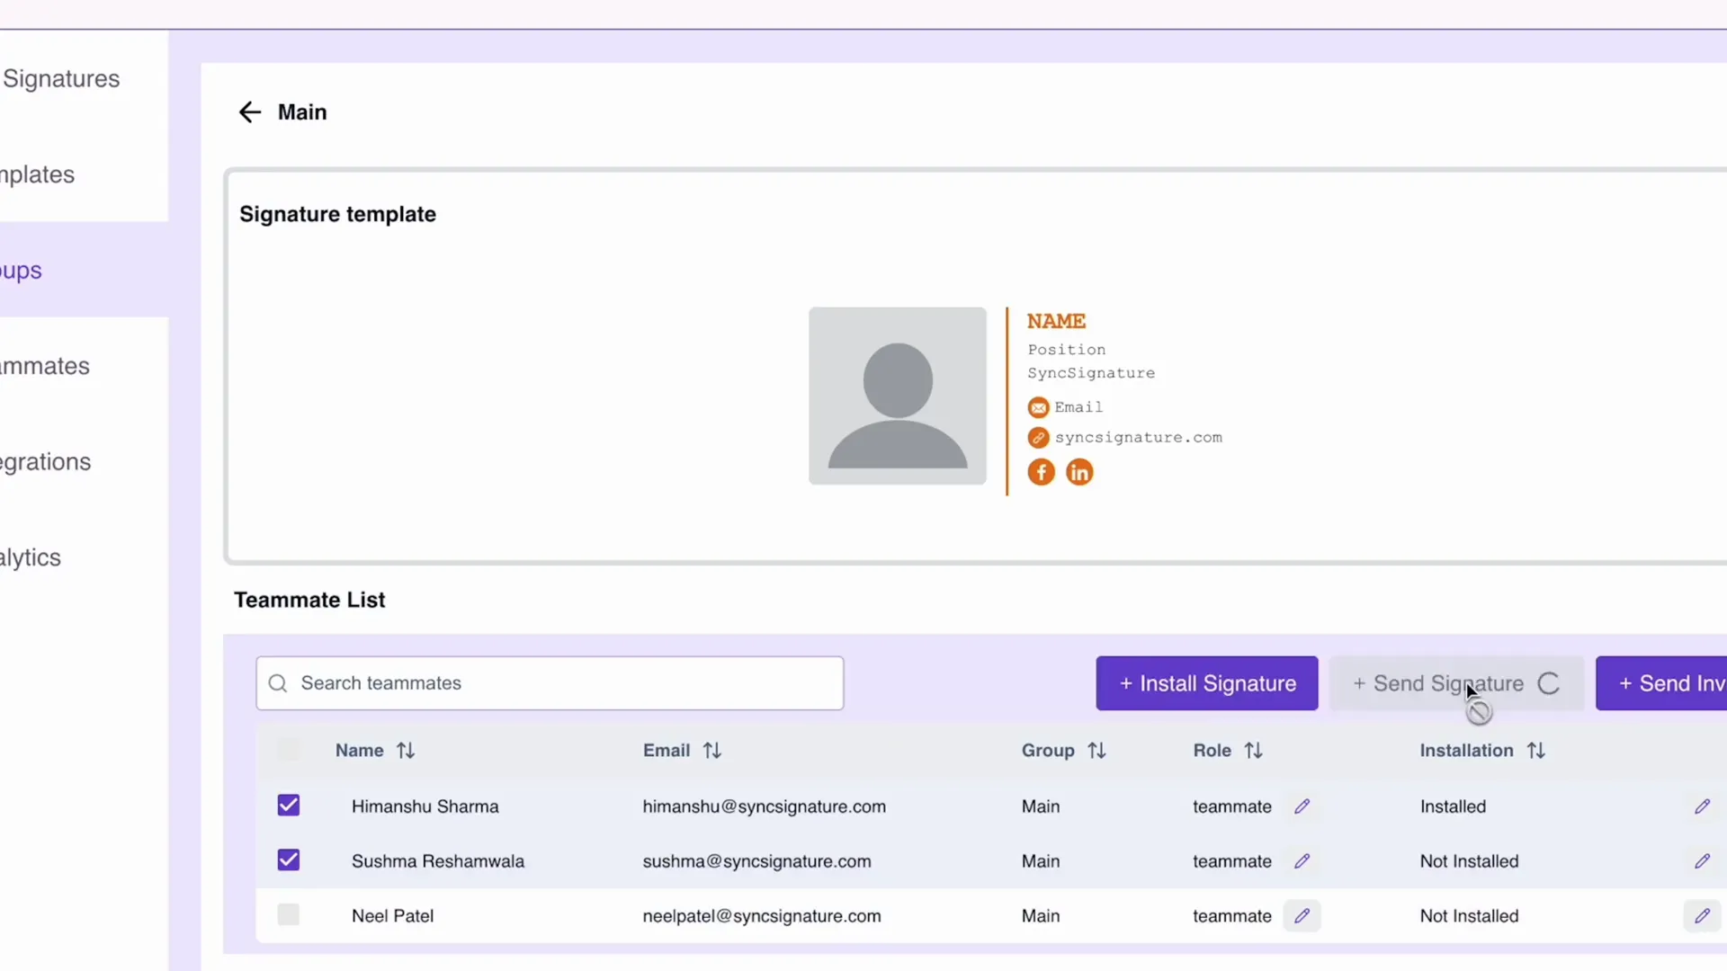Open Analytics in the sidebar
Viewport: 1727px width, 971px height.
point(31,557)
